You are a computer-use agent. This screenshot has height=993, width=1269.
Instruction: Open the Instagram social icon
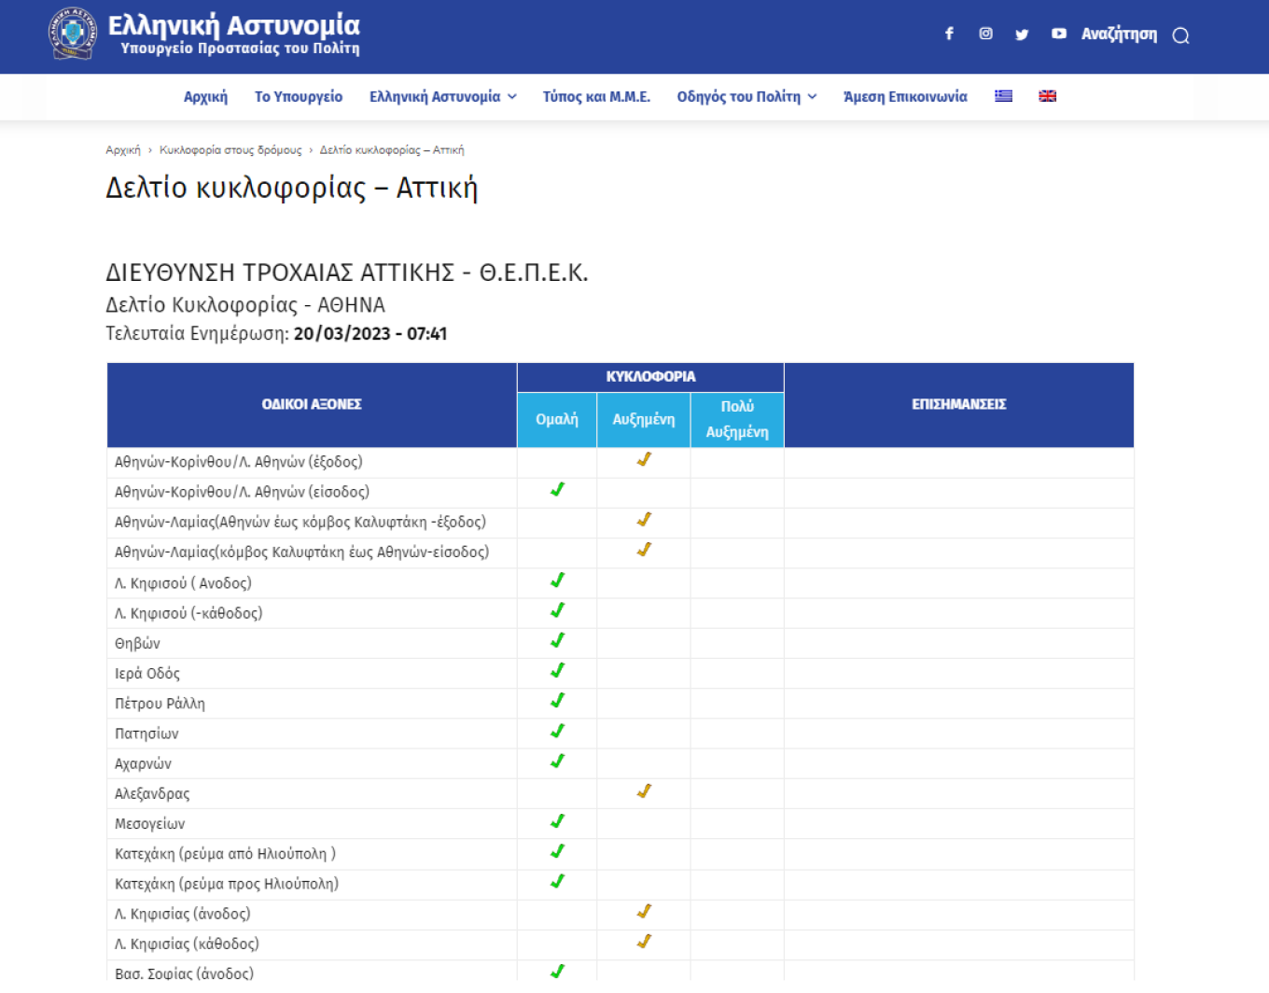coord(985,35)
